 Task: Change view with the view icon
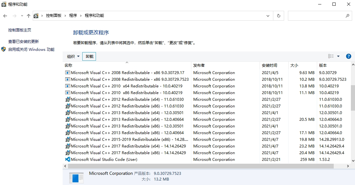pos(331,56)
